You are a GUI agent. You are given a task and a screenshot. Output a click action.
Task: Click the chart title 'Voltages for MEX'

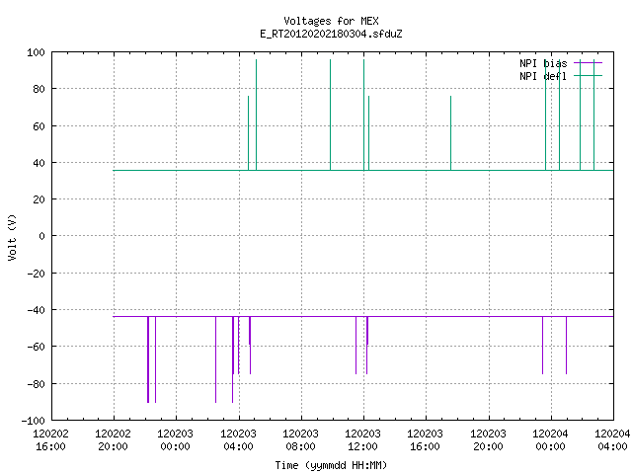click(x=331, y=21)
